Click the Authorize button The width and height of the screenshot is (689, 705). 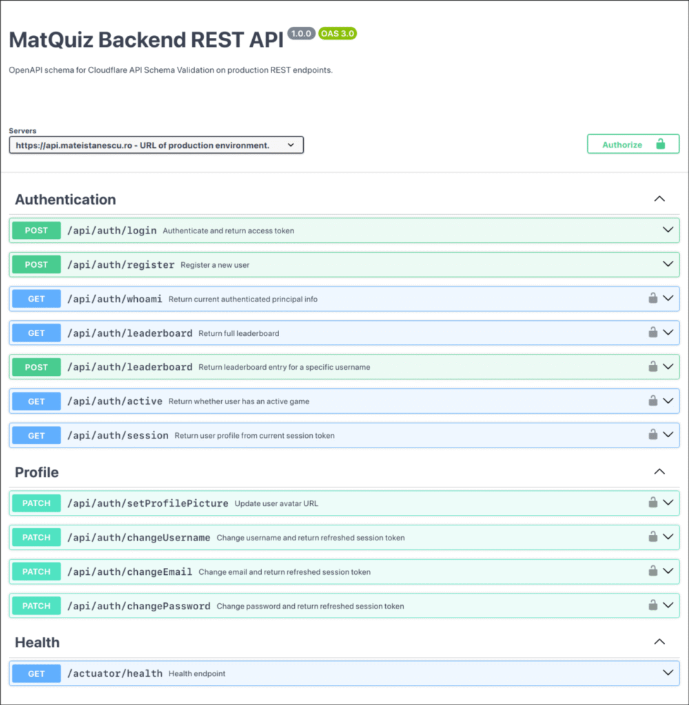pos(633,144)
